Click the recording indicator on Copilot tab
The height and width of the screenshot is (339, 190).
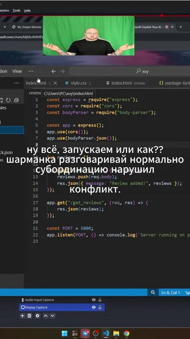[x=167, y=27]
